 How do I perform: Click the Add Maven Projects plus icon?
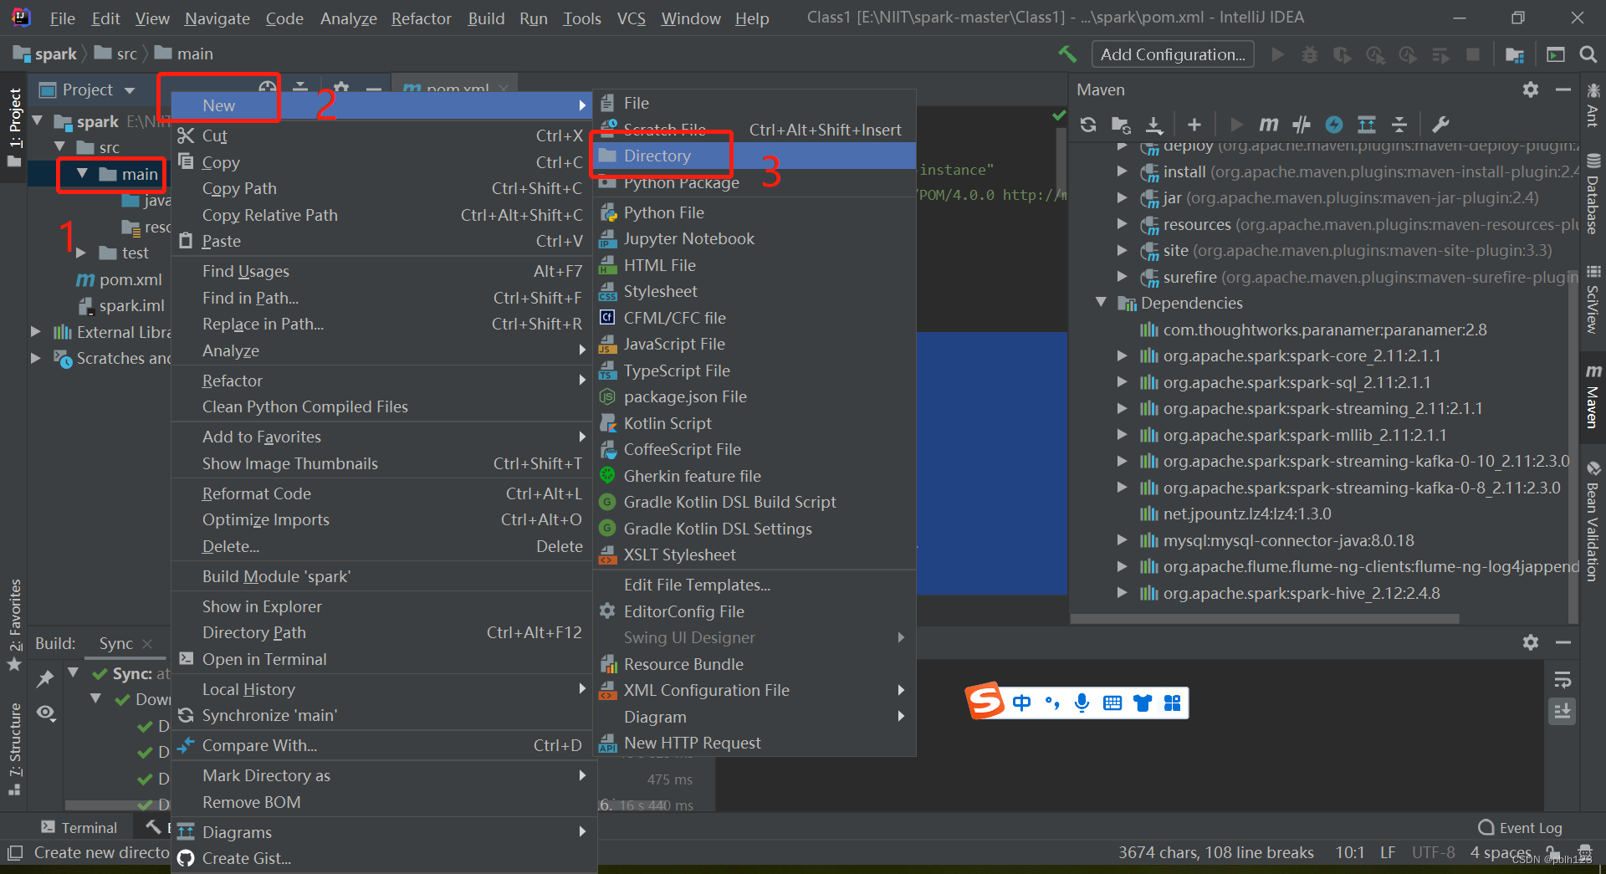point(1194,125)
